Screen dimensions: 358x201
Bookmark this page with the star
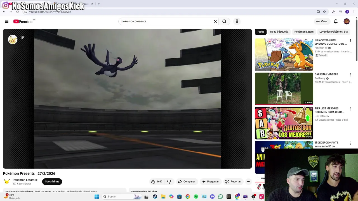[x=324, y=12]
